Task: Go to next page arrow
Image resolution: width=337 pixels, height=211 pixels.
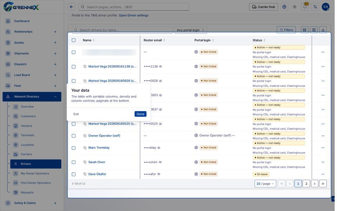Action: tap(315, 184)
